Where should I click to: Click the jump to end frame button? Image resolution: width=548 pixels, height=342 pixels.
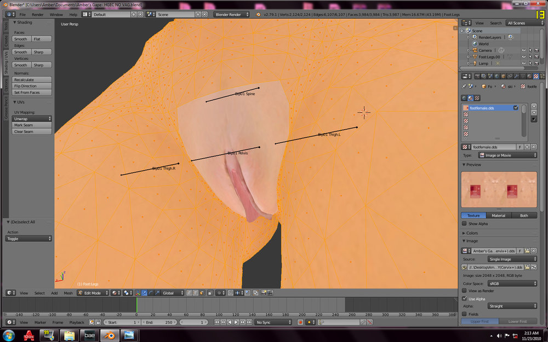pos(249,322)
